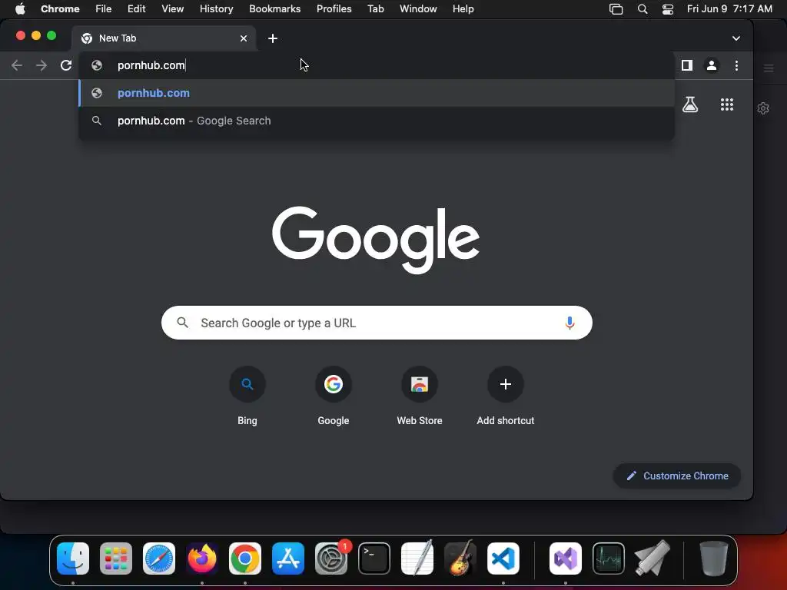This screenshot has width=787, height=590.
Task: Open Spotlight search in menu bar
Action: click(642, 9)
